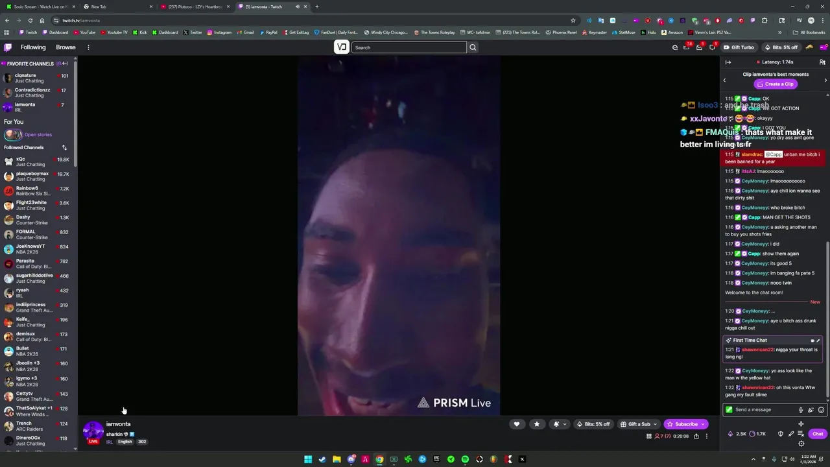
Task: Open the chat community users icon
Action: [x=822, y=62]
